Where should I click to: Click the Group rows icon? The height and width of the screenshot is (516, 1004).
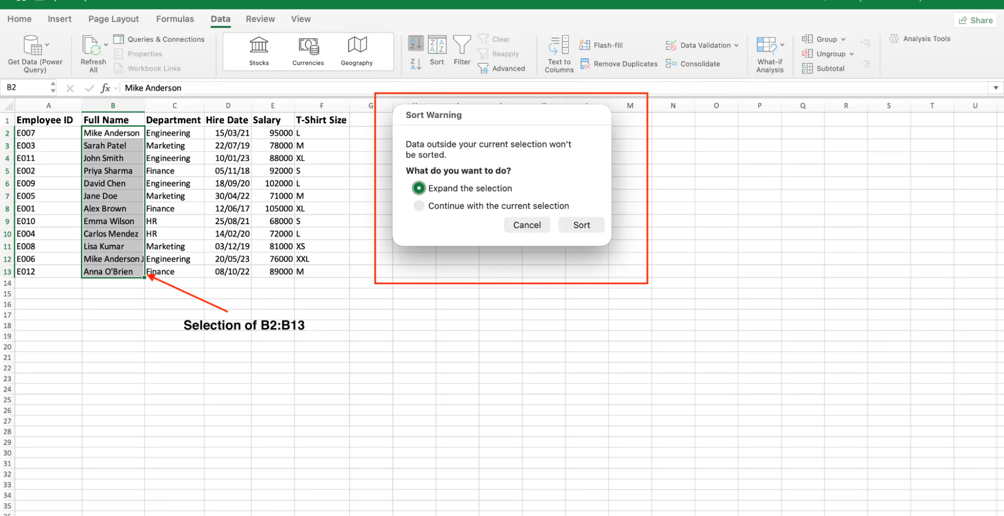click(807, 39)
